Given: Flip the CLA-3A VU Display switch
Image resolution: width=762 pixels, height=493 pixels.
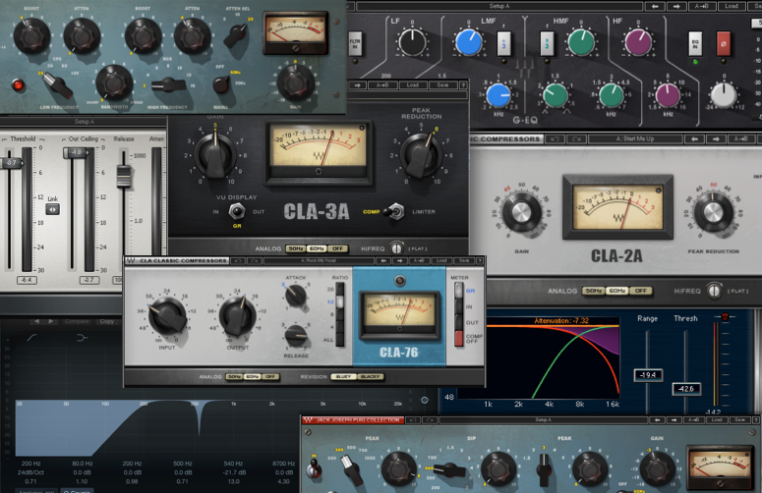Looking at the screenshot, I should pyautogui.click(x=236, y=211).
